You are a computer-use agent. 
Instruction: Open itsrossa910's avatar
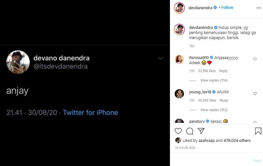[x=179, y=59]
